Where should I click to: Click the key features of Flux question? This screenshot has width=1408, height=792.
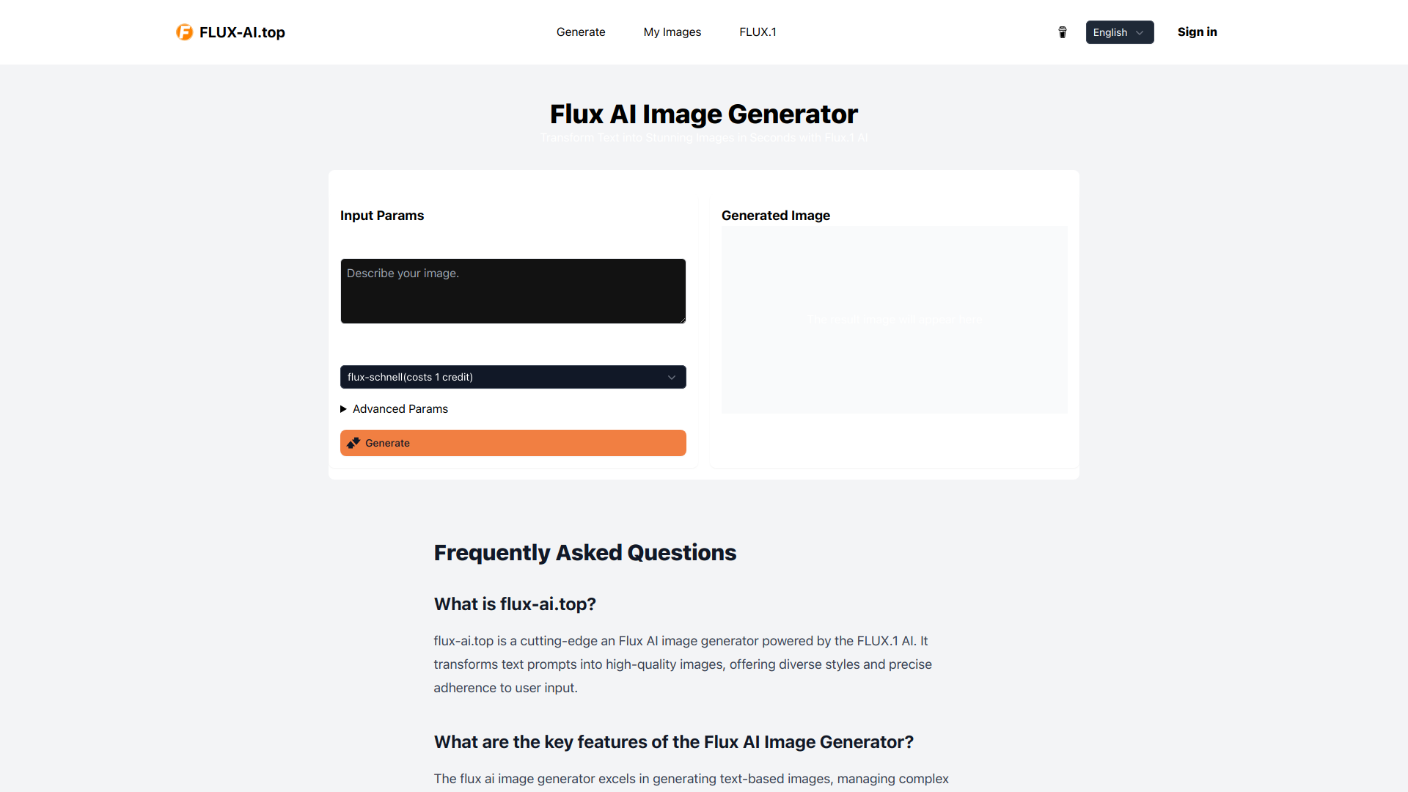[674, 742]
